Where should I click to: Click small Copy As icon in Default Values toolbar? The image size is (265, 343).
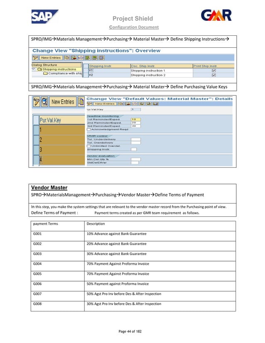[120, 104]
